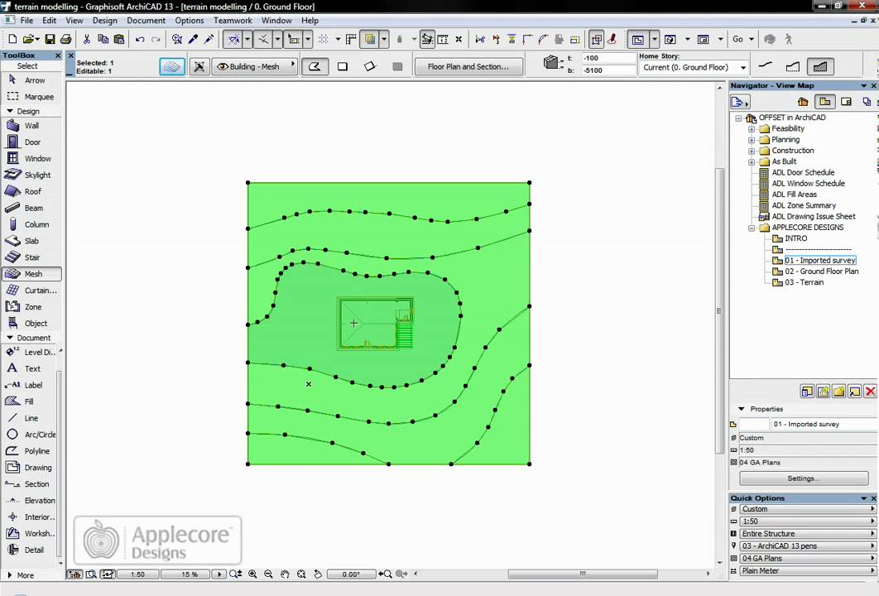The height and width of the screenshot is (596, 879).
Task: Open the Building - Mesh layer dropdown
Action: 254,66
